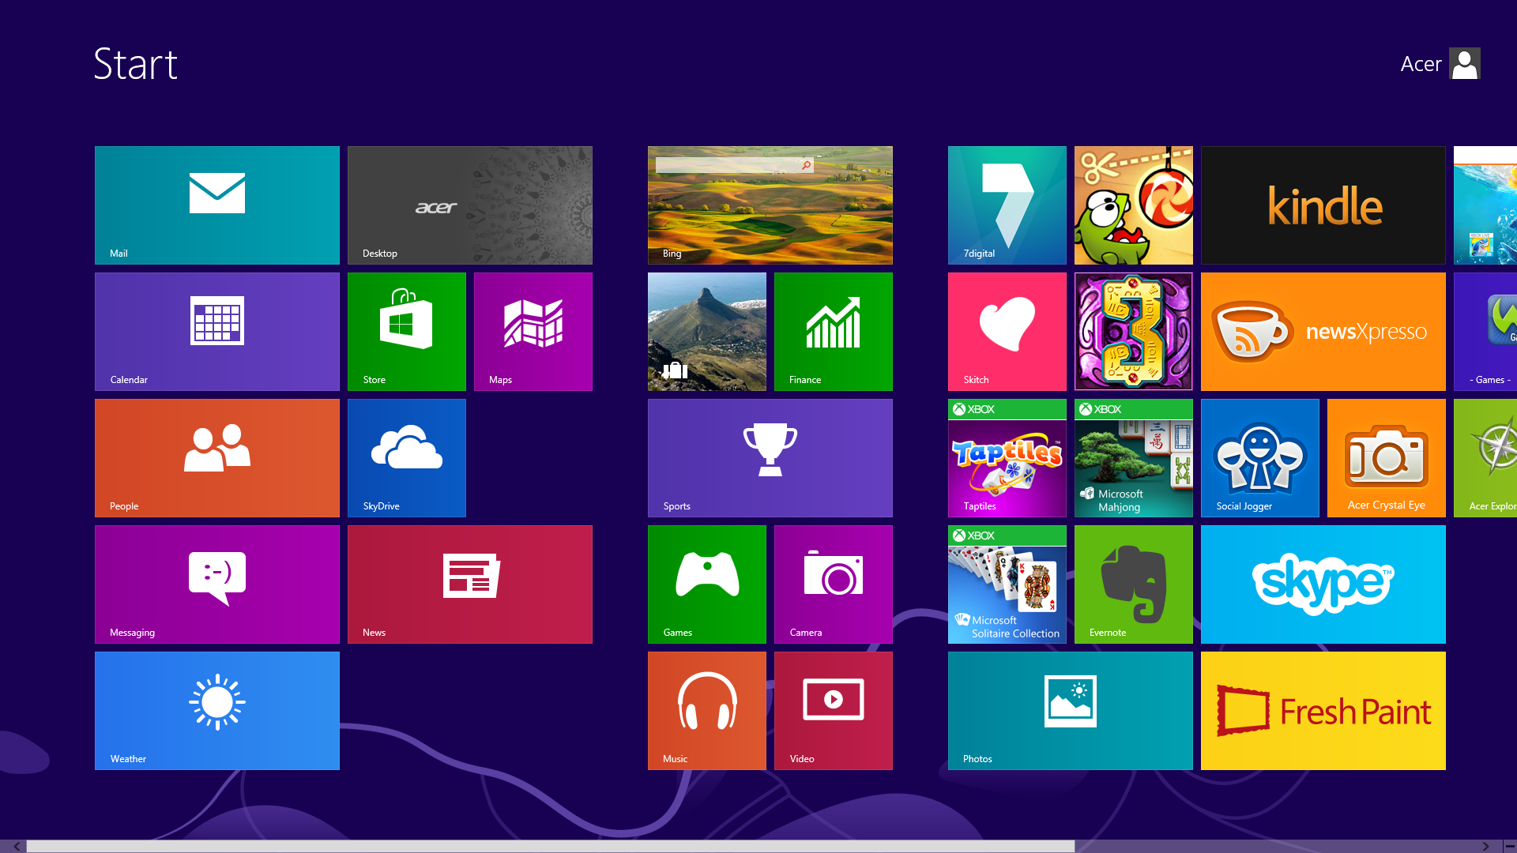This screenshot has height=853, width=1517.
Task: Open the newsXpresso tile
Action: (1323, 332)
